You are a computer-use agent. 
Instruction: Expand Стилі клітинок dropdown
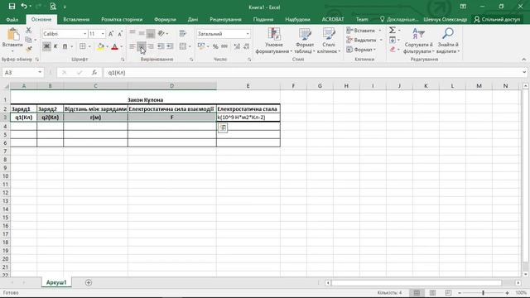coord(329,41)
